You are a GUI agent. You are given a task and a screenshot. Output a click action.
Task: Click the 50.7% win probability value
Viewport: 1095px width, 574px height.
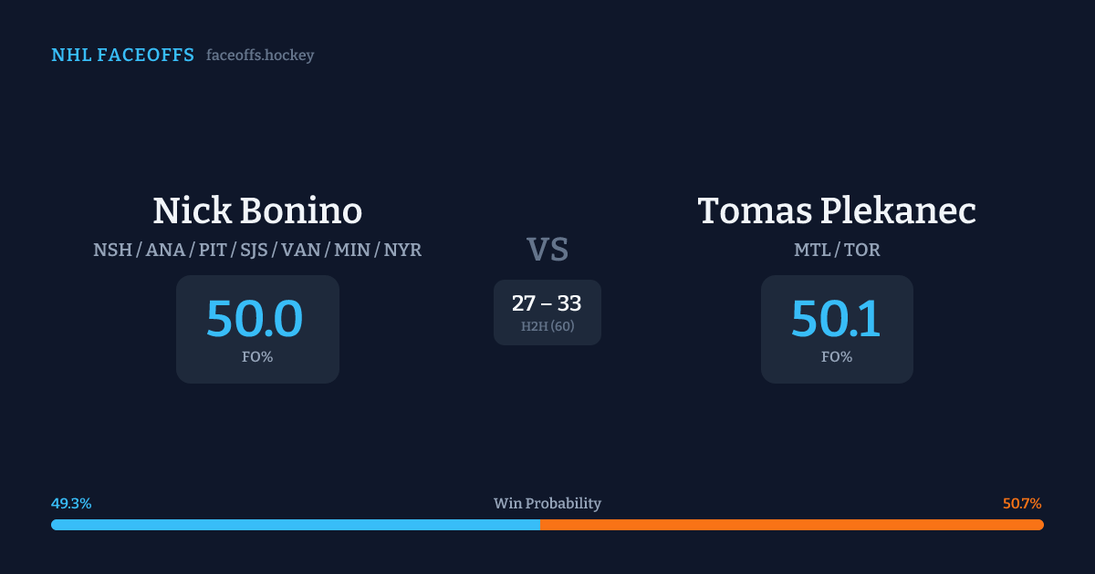point(1022,504)
